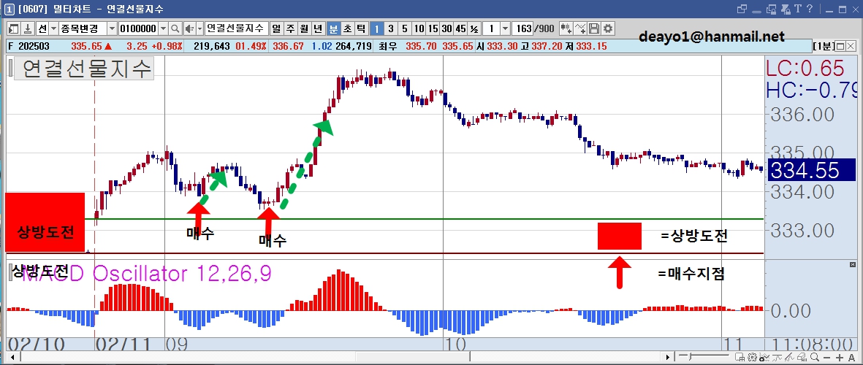The height and width of the screenshot is (365, 863).
Task: Open chart settings gear icon in toolbar
Action: point(608,28)
